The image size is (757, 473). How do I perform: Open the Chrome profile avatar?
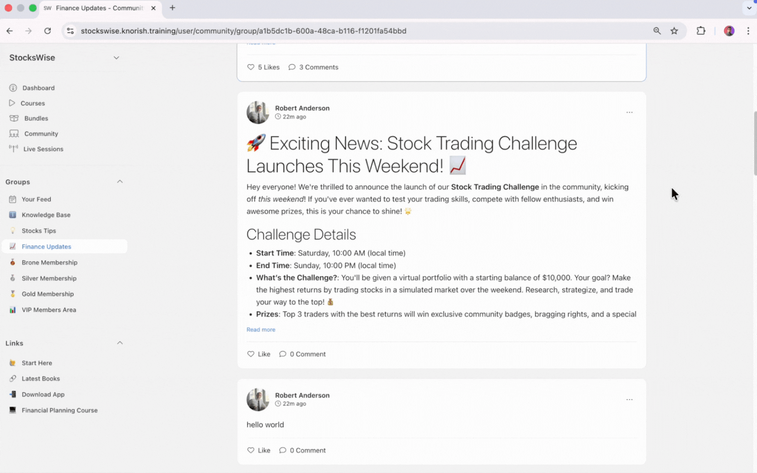pos(729,31)
